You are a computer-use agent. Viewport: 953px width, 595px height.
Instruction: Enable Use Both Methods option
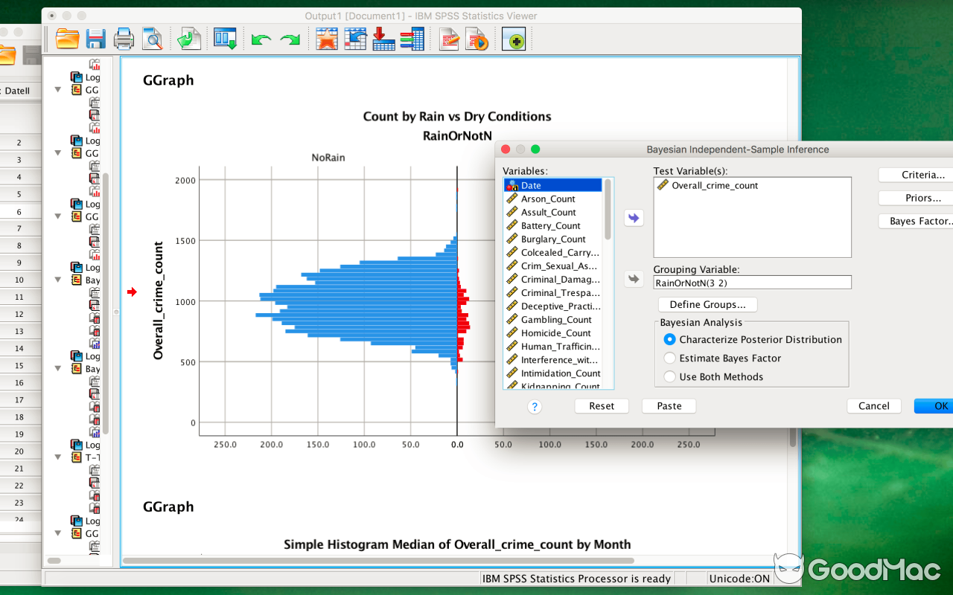(x=669, y=376)
